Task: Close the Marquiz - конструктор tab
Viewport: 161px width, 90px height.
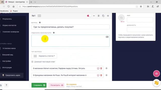Action: [27, 2]
